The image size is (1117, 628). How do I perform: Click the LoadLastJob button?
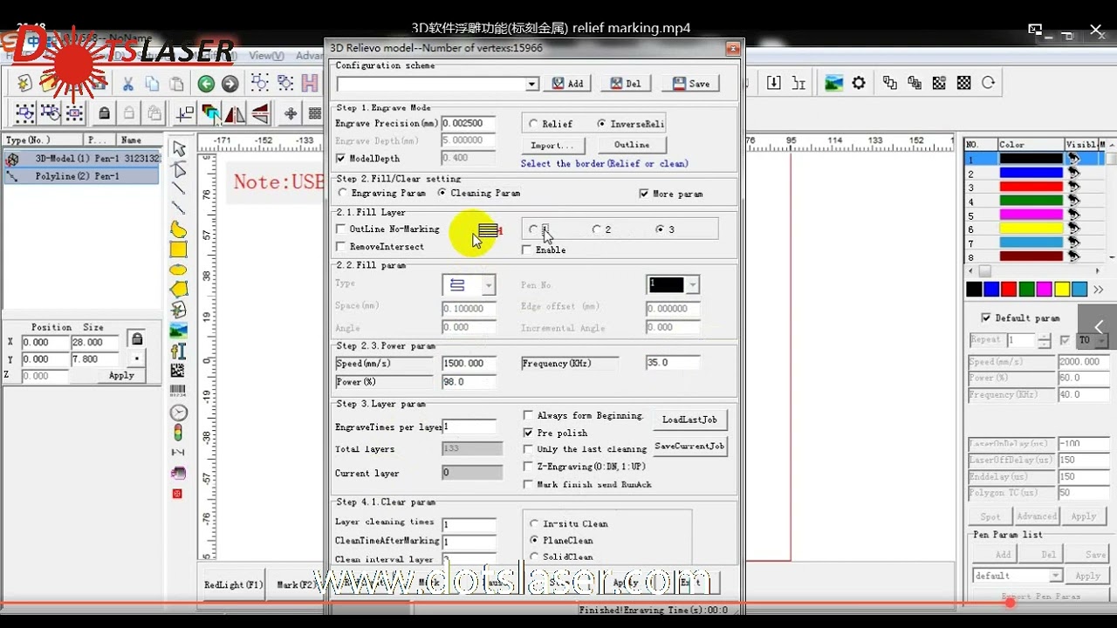pyautogui.click(x=689, y=420)
